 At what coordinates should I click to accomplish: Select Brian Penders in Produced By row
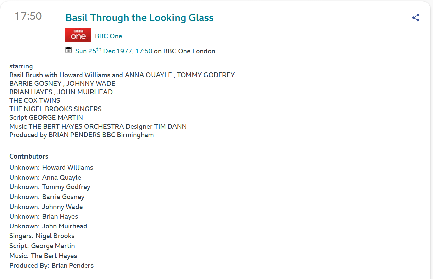[x=72, y=266]
